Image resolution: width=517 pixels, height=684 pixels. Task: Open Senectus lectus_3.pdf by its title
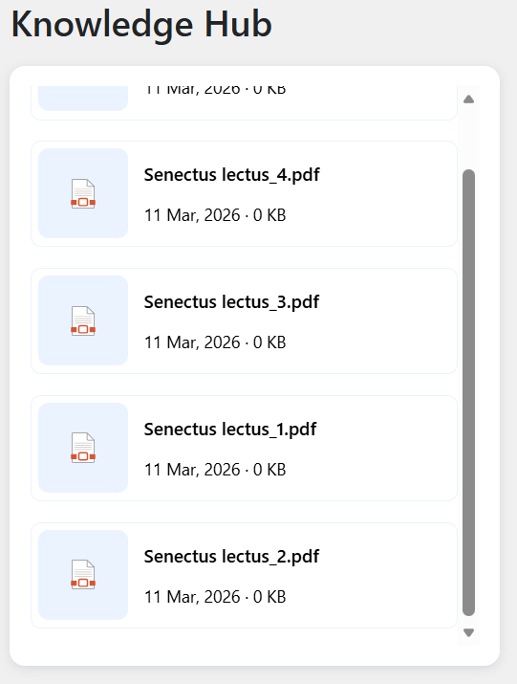tap(231, 302)
